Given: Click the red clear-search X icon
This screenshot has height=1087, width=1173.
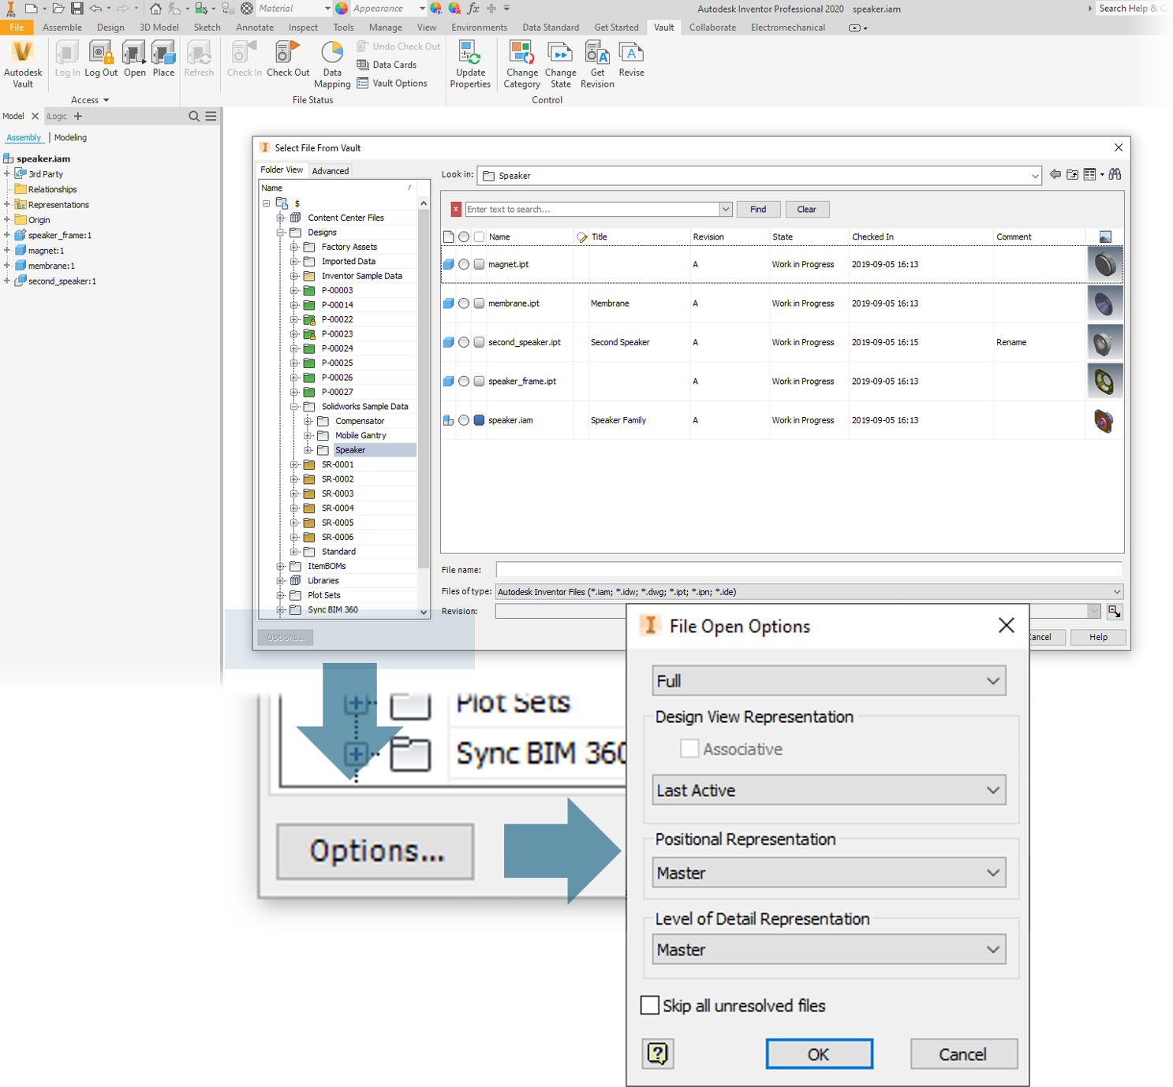Looking at the screenshot, I should click(456, 209).
